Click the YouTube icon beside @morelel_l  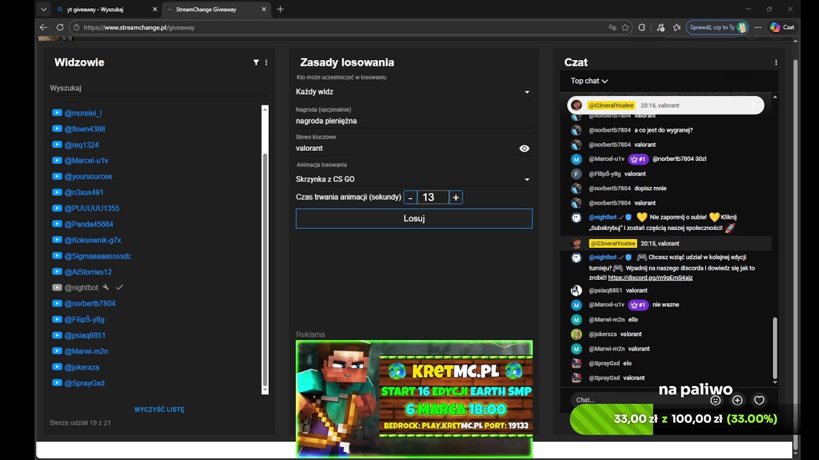point(57,113)
